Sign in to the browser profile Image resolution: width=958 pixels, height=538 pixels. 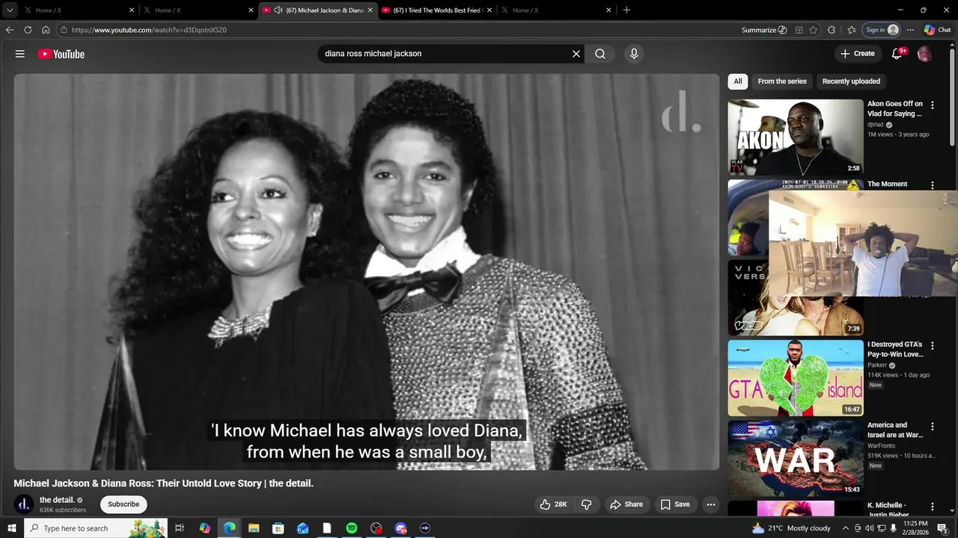882,30
